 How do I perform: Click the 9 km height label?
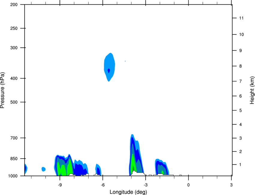[x=241, y=51]
